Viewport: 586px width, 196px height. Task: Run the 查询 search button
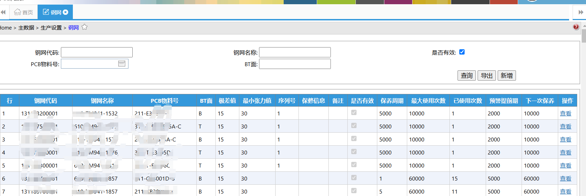point(467,76)
